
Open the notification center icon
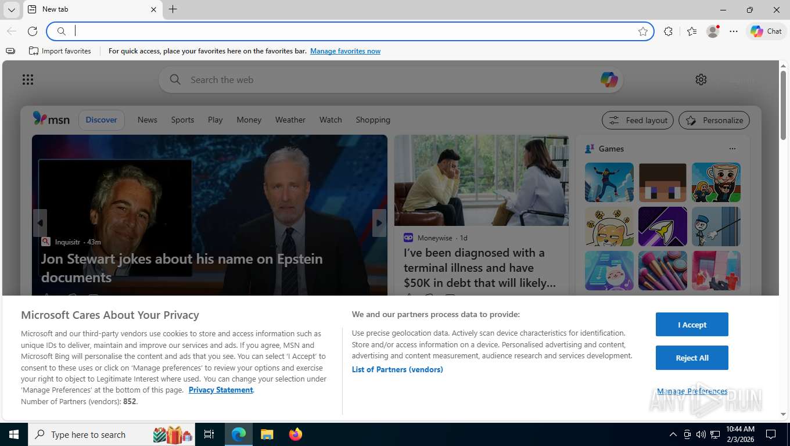tap(771, 434)
